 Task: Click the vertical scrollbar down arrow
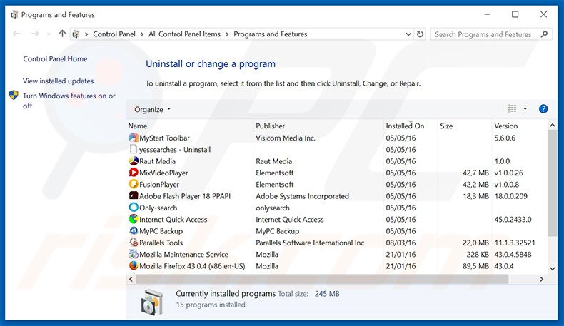point(552,268)
